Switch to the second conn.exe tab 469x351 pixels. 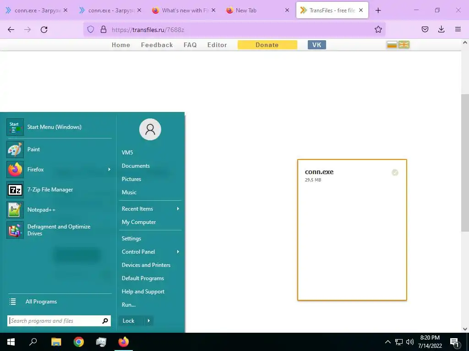point(110,11)
